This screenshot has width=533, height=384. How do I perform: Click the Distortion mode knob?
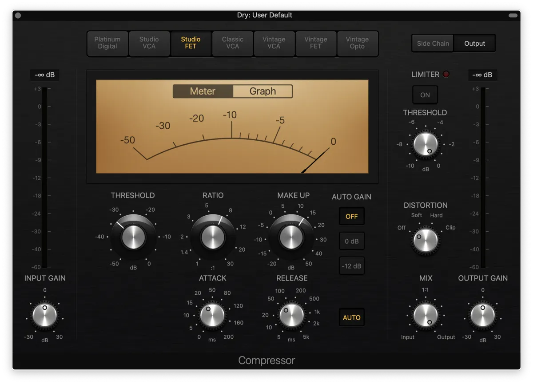(x=426, y=240)
